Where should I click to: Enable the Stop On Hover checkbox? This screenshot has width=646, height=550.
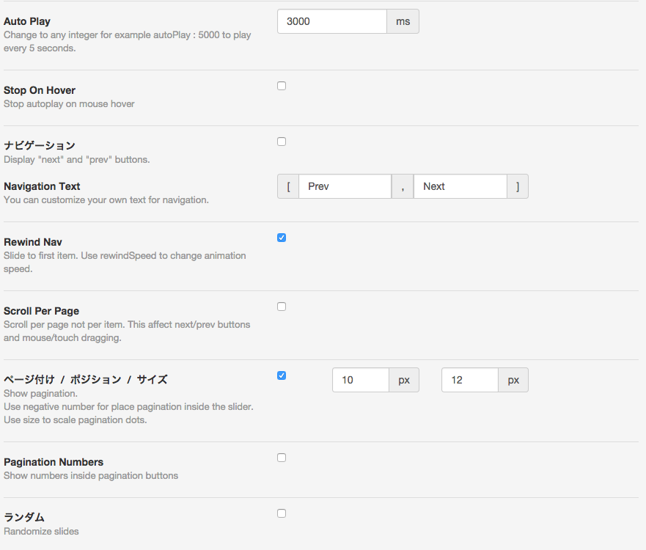[282, 86]
